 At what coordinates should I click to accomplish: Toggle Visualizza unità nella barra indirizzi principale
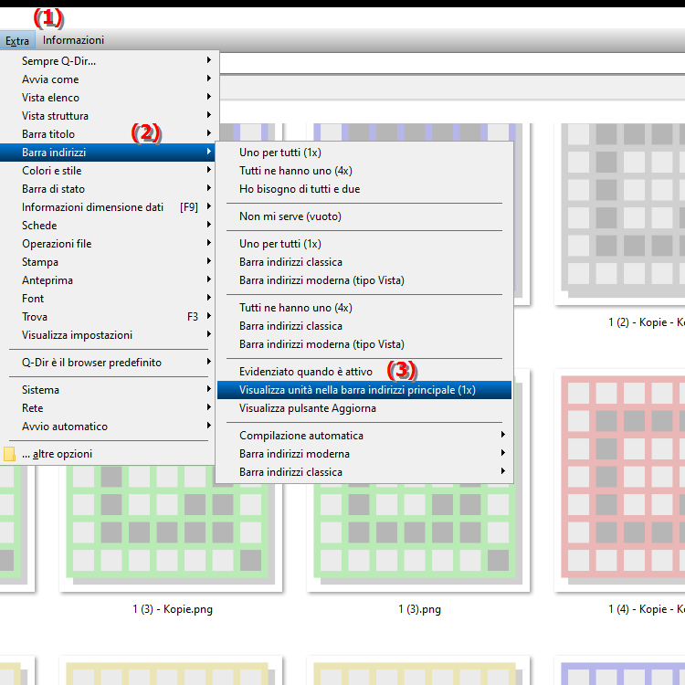(364, 390)
